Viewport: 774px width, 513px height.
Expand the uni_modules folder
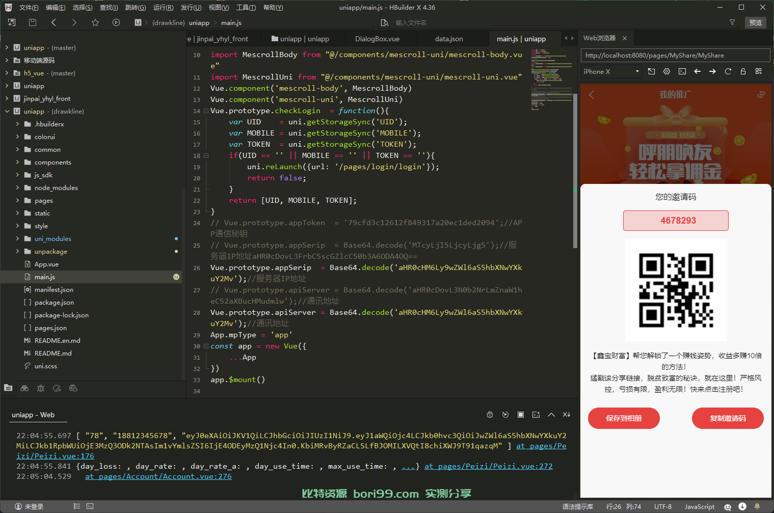(17, 238)
